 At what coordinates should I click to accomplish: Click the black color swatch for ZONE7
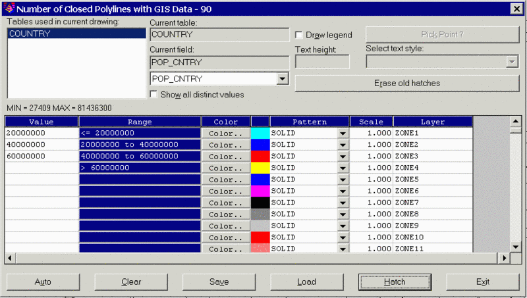point(260,203)
